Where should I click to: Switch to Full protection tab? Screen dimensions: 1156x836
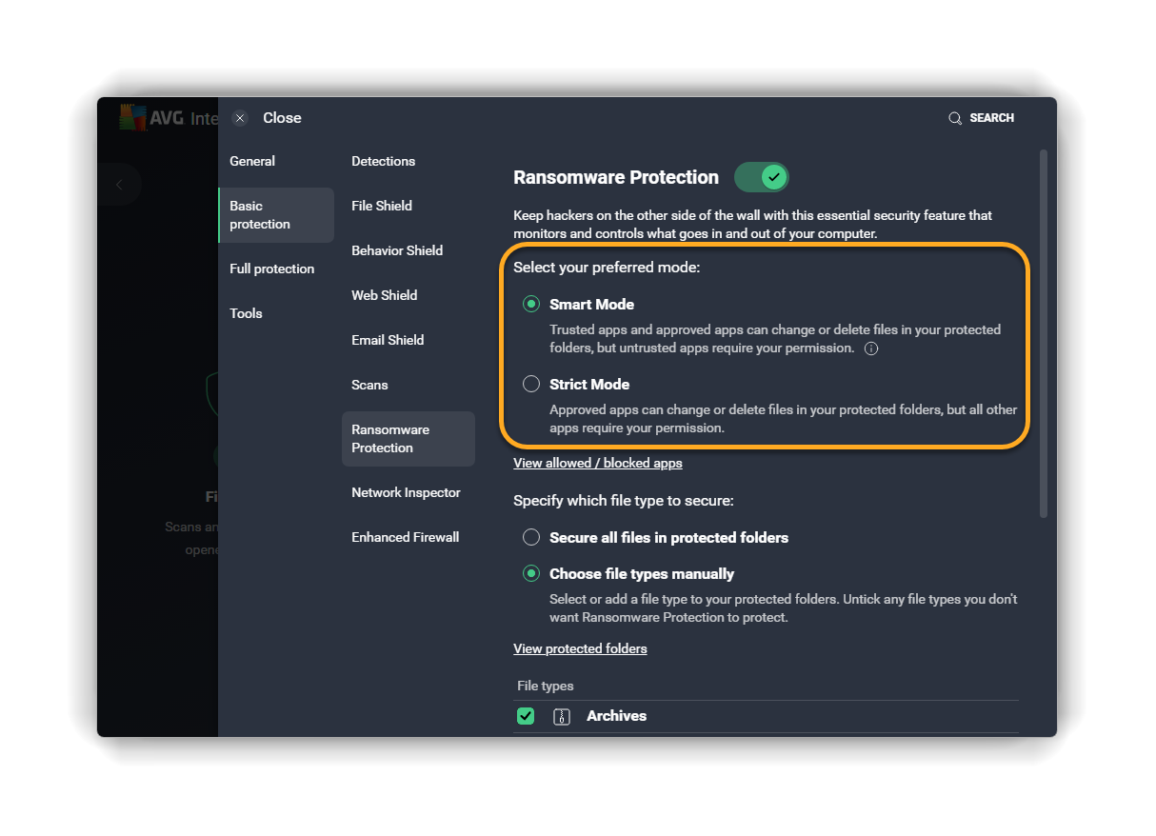271,269
